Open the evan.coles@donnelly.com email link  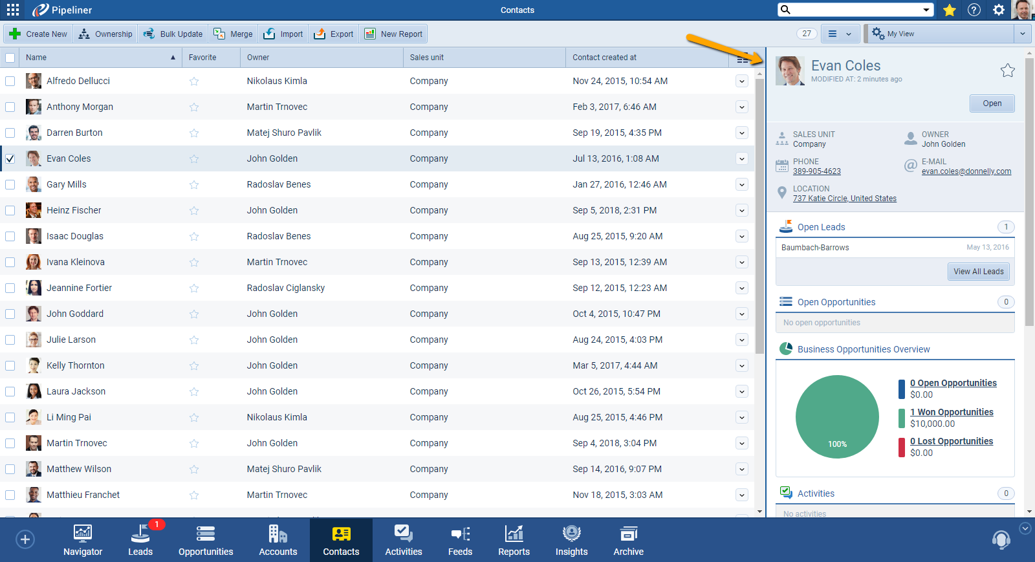click(966, 171)
